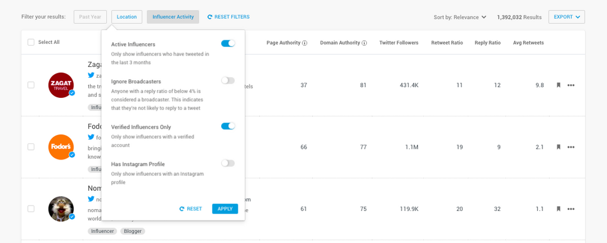Viewport: 607px width, 243px height.
Task: Click Reset Filters link
Action: [228, 17]
